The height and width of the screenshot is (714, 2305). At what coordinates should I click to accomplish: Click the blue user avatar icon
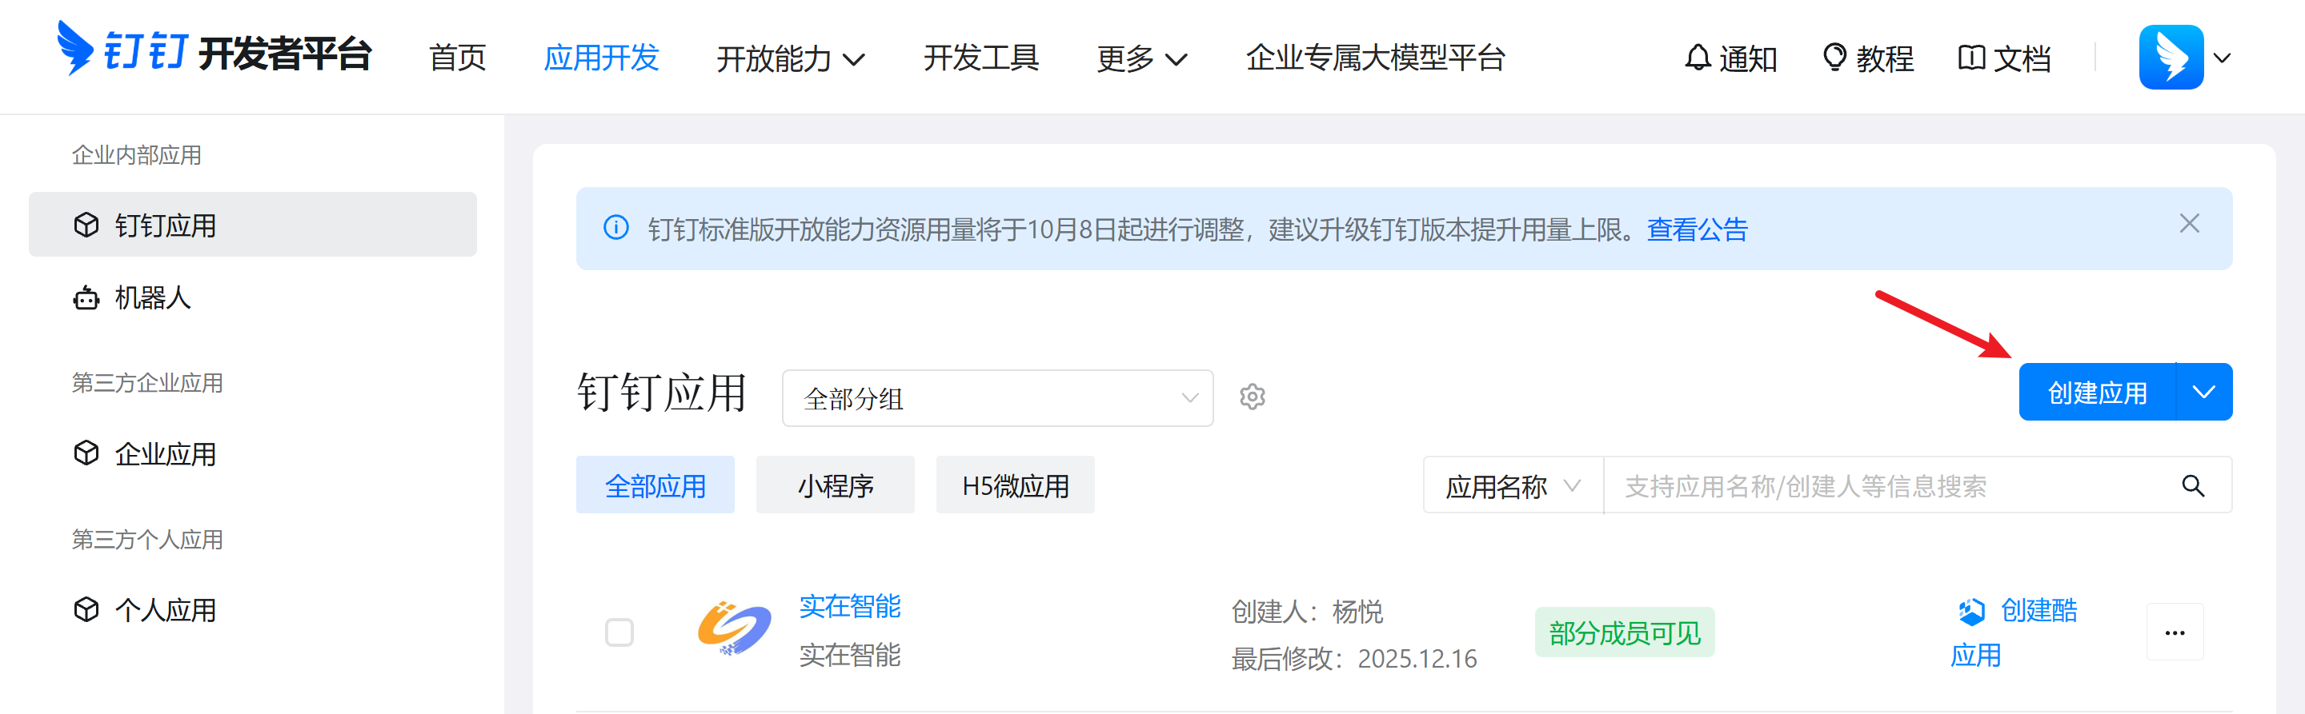point(2170,58)
